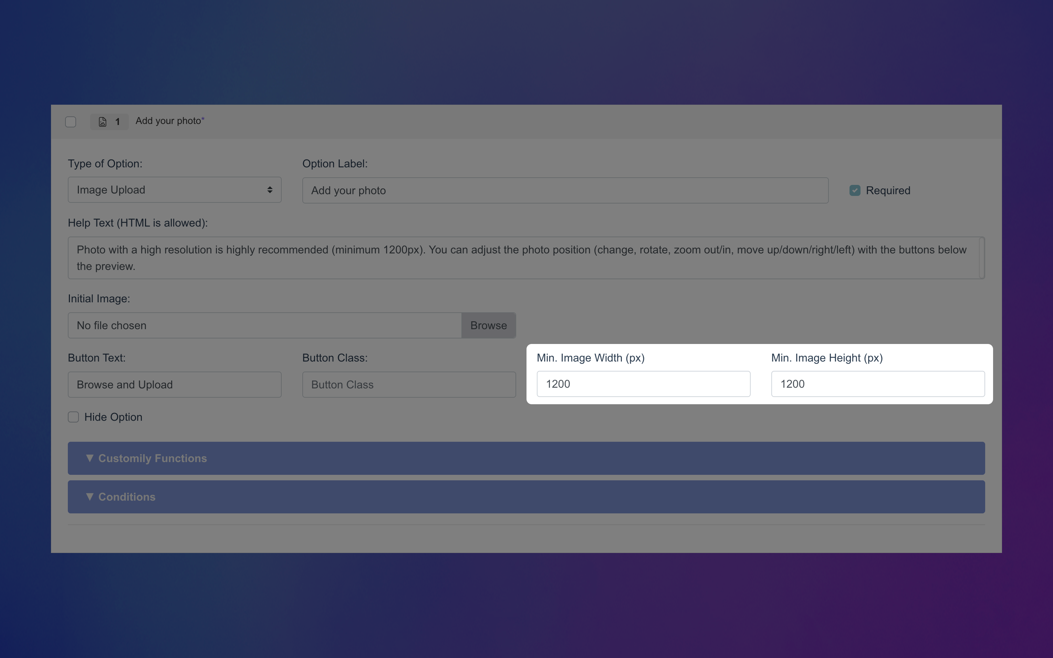Viewport: 1053px width, 658px height.
Task: Click the Option Label text field
Action: click(x=565, y=191)
